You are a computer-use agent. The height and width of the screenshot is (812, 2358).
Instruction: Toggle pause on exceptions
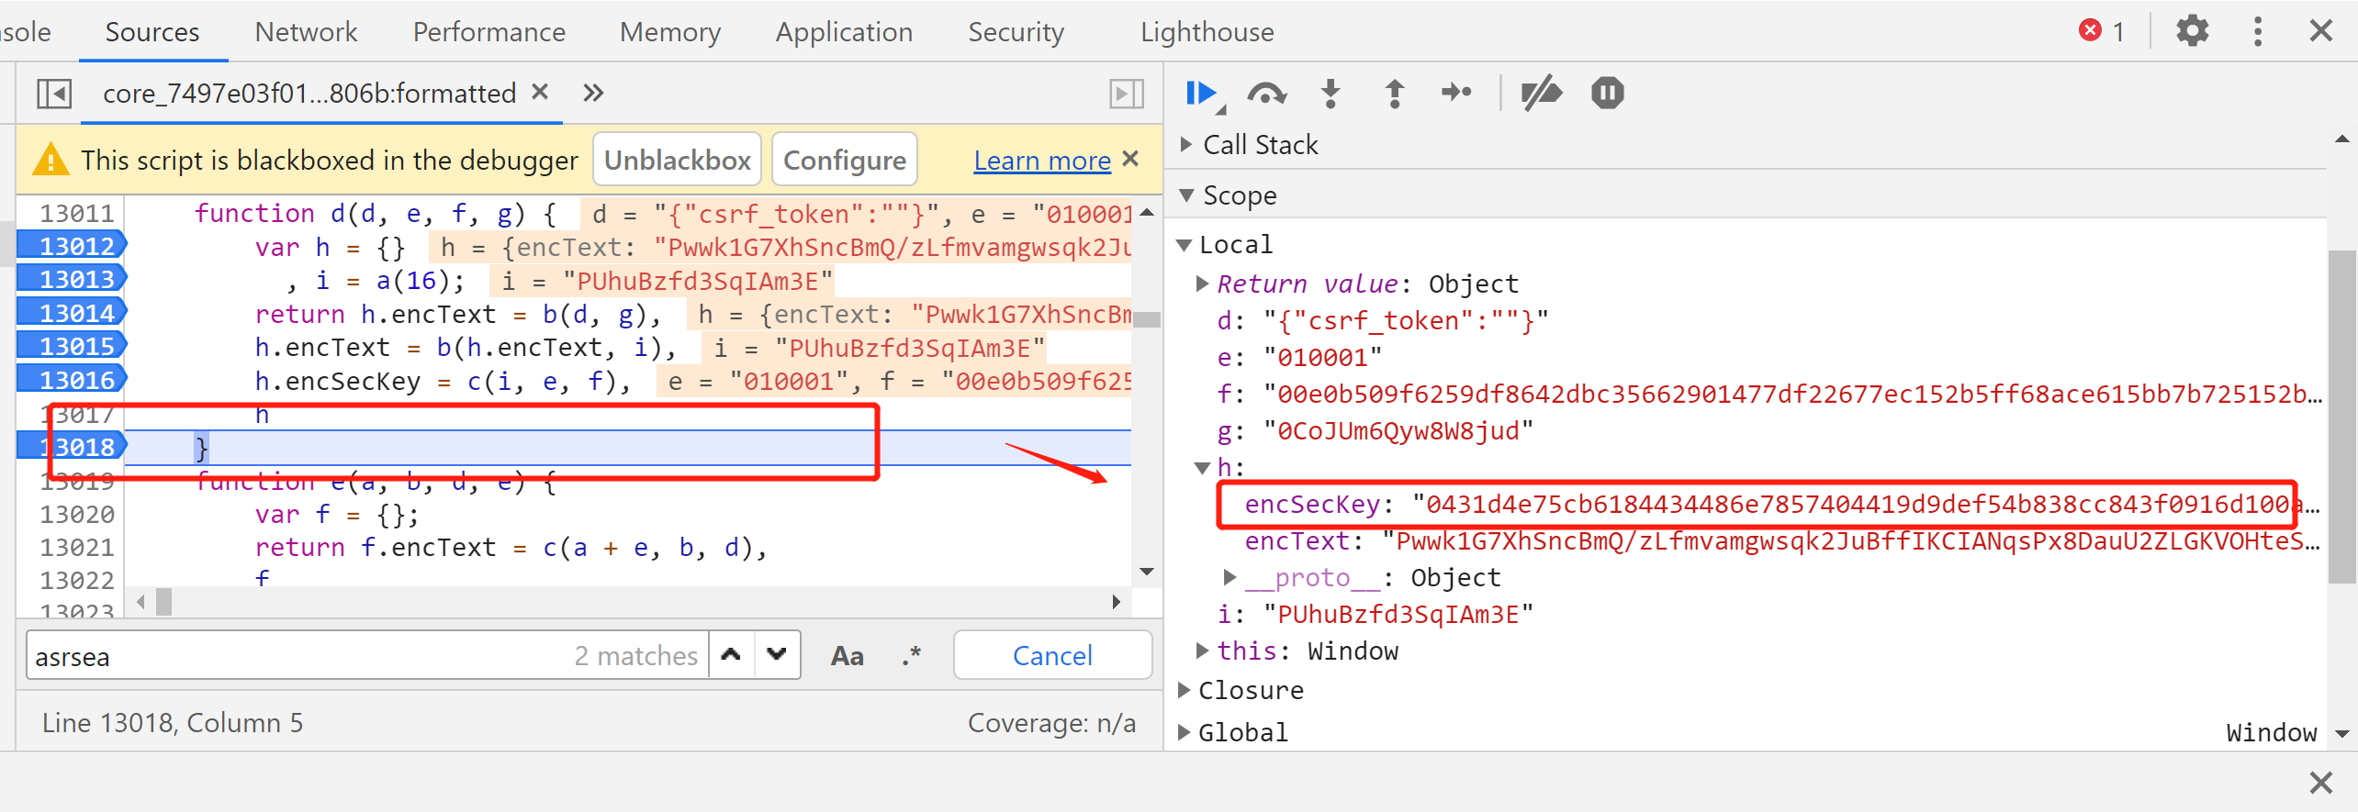(x=1607, y=94)
